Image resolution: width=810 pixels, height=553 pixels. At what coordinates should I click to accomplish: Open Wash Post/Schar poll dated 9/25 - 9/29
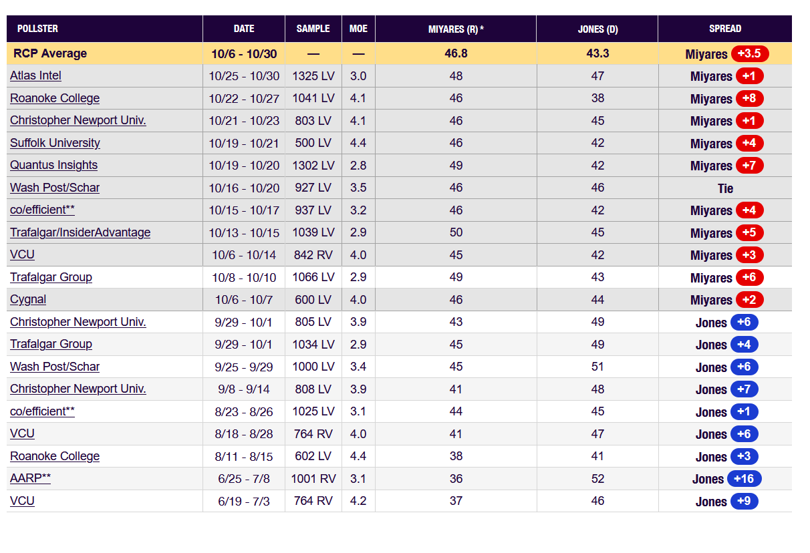pyautogui.click(x=55, y=367)
